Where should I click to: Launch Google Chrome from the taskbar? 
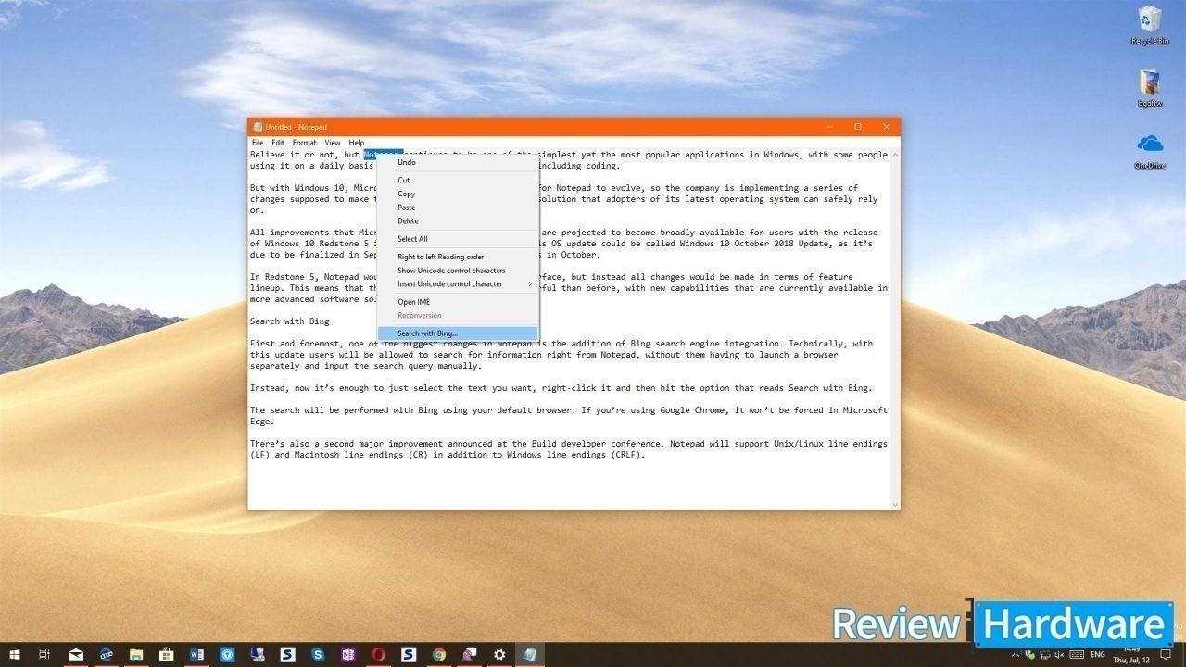pos(439,655)
